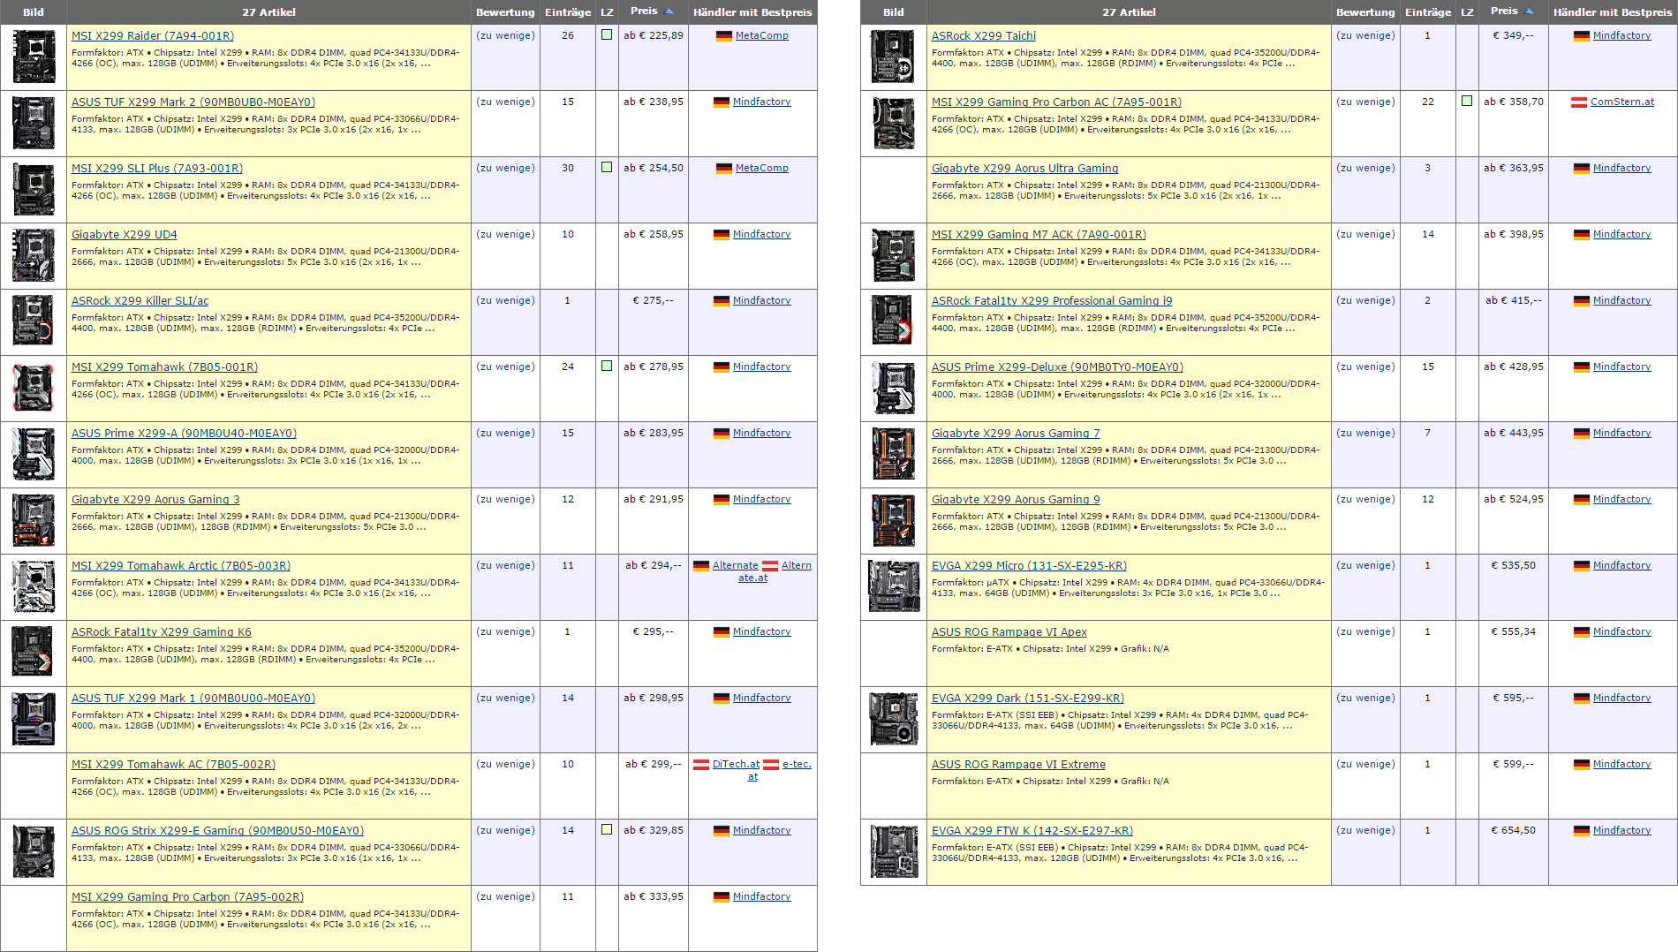Image resolution: width=1678 pixels, height=952 pixels.
Task: Click the right table Händler mit Bestpreis header
Action: [x=1613, y=12]
